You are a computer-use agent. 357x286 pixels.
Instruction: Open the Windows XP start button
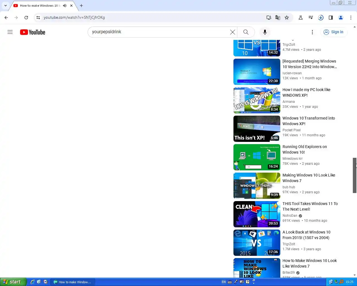[x=13, y=282]
